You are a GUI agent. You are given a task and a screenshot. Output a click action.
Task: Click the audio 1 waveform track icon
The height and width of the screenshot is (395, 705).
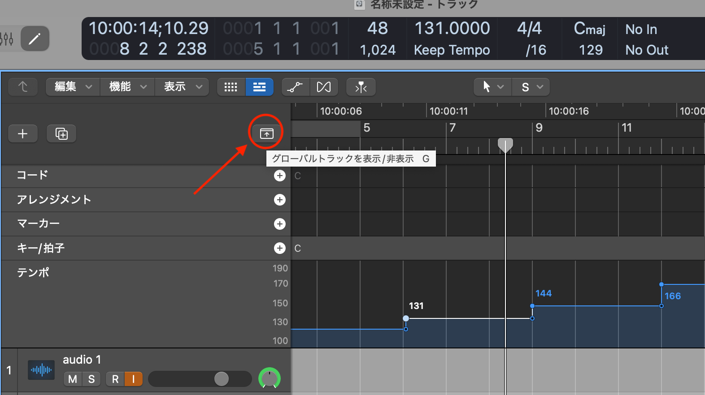coord(41,370)
